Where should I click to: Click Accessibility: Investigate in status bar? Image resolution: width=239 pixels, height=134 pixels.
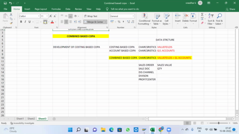pos(22,123)
